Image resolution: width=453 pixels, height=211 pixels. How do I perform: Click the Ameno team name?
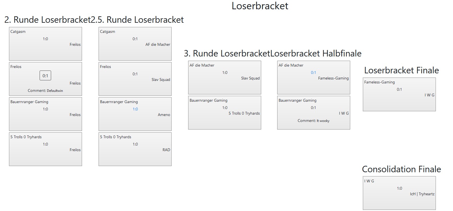click(x=164, y=115)
